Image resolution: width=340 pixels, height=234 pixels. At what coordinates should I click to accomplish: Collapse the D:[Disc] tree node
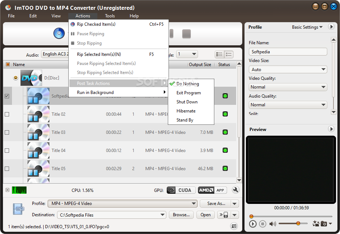[x=16, y=78]
